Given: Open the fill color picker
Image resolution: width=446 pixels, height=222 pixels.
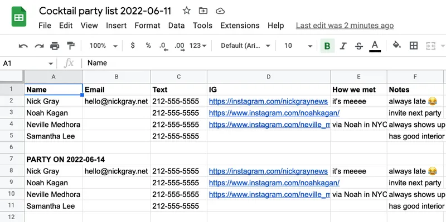Looking at the screenshot, I should tap(397, 45).
